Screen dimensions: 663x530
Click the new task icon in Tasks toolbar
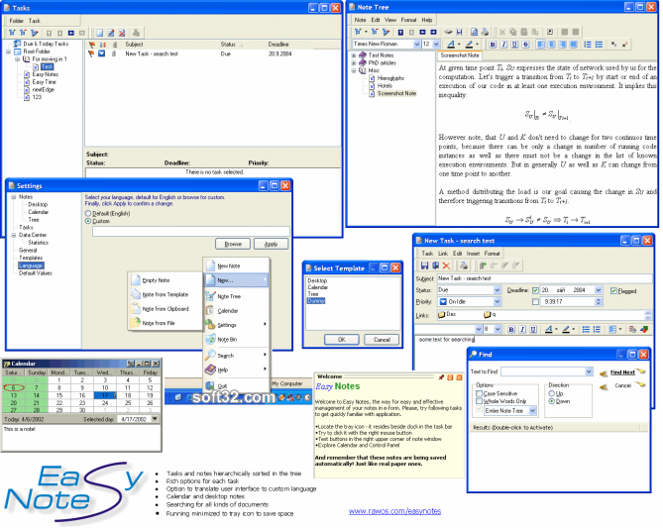coord(100,33)
